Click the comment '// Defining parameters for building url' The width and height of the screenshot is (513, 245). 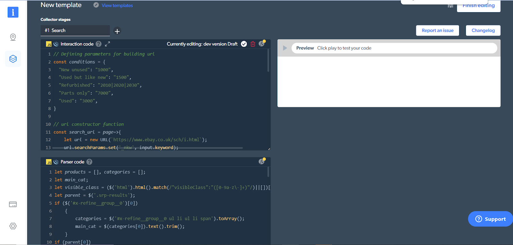(x=104, y=54)
